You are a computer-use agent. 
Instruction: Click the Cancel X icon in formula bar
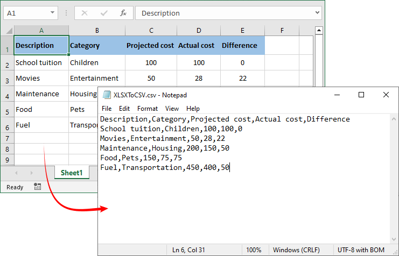point(85,13)
